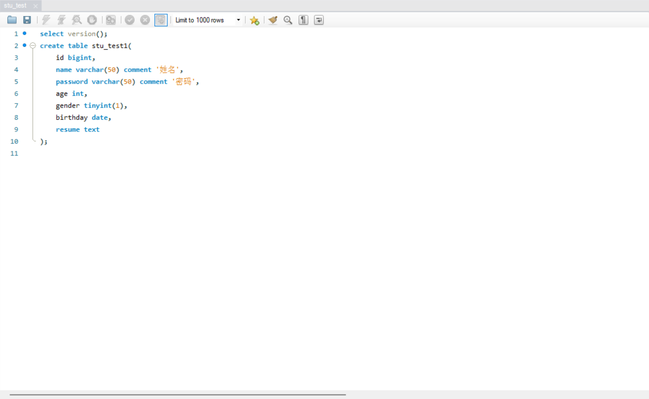Beautify the SQL script

pyautogui.click(x=273, y=20)
